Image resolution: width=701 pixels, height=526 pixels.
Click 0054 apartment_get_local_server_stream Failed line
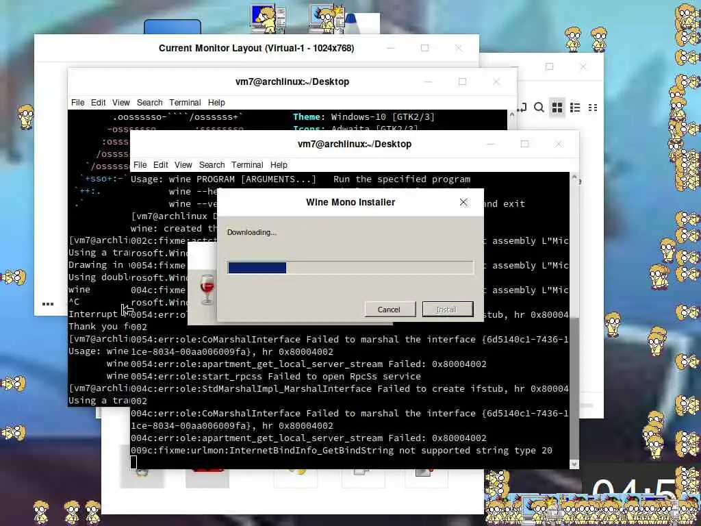pos(309,364)
